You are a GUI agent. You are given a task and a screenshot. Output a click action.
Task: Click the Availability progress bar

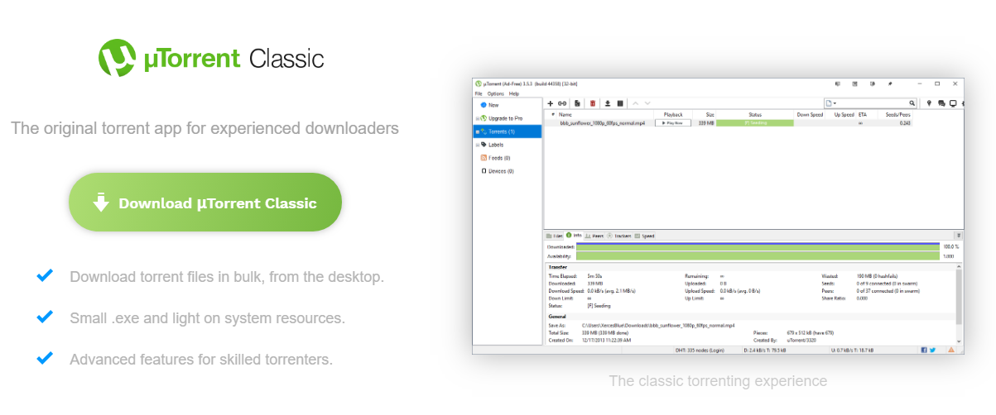click(758, 256)
